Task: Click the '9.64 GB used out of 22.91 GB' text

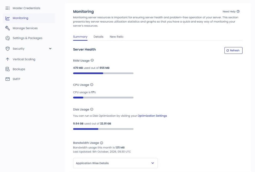Action: click(92, 124)
